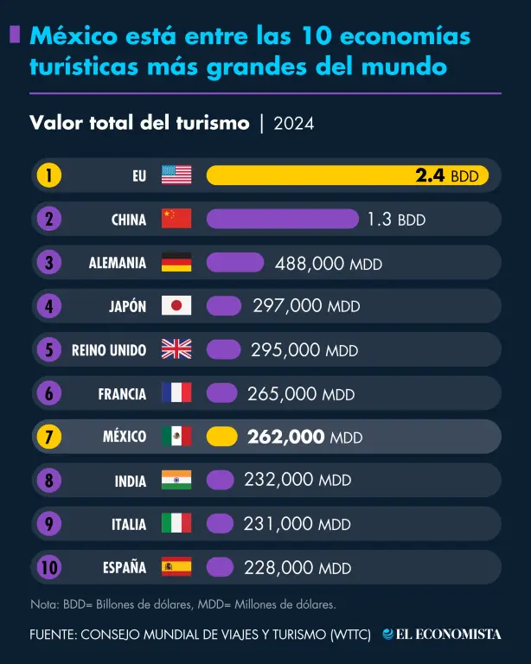This screenshot has width=531, height=664.
Task: Click the Japan flag icon
Action: (x=176, y=305)
